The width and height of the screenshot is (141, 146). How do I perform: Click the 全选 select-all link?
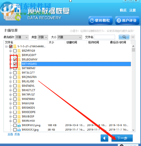coord(10,134)
